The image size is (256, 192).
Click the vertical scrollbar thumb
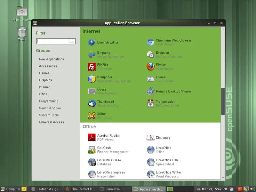pyautogui.click(x=223, y=101)
